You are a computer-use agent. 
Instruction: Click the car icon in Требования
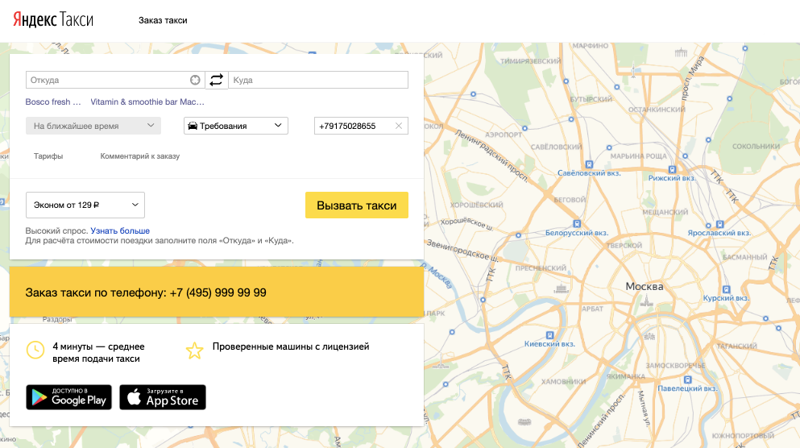(x=193, y=126)
